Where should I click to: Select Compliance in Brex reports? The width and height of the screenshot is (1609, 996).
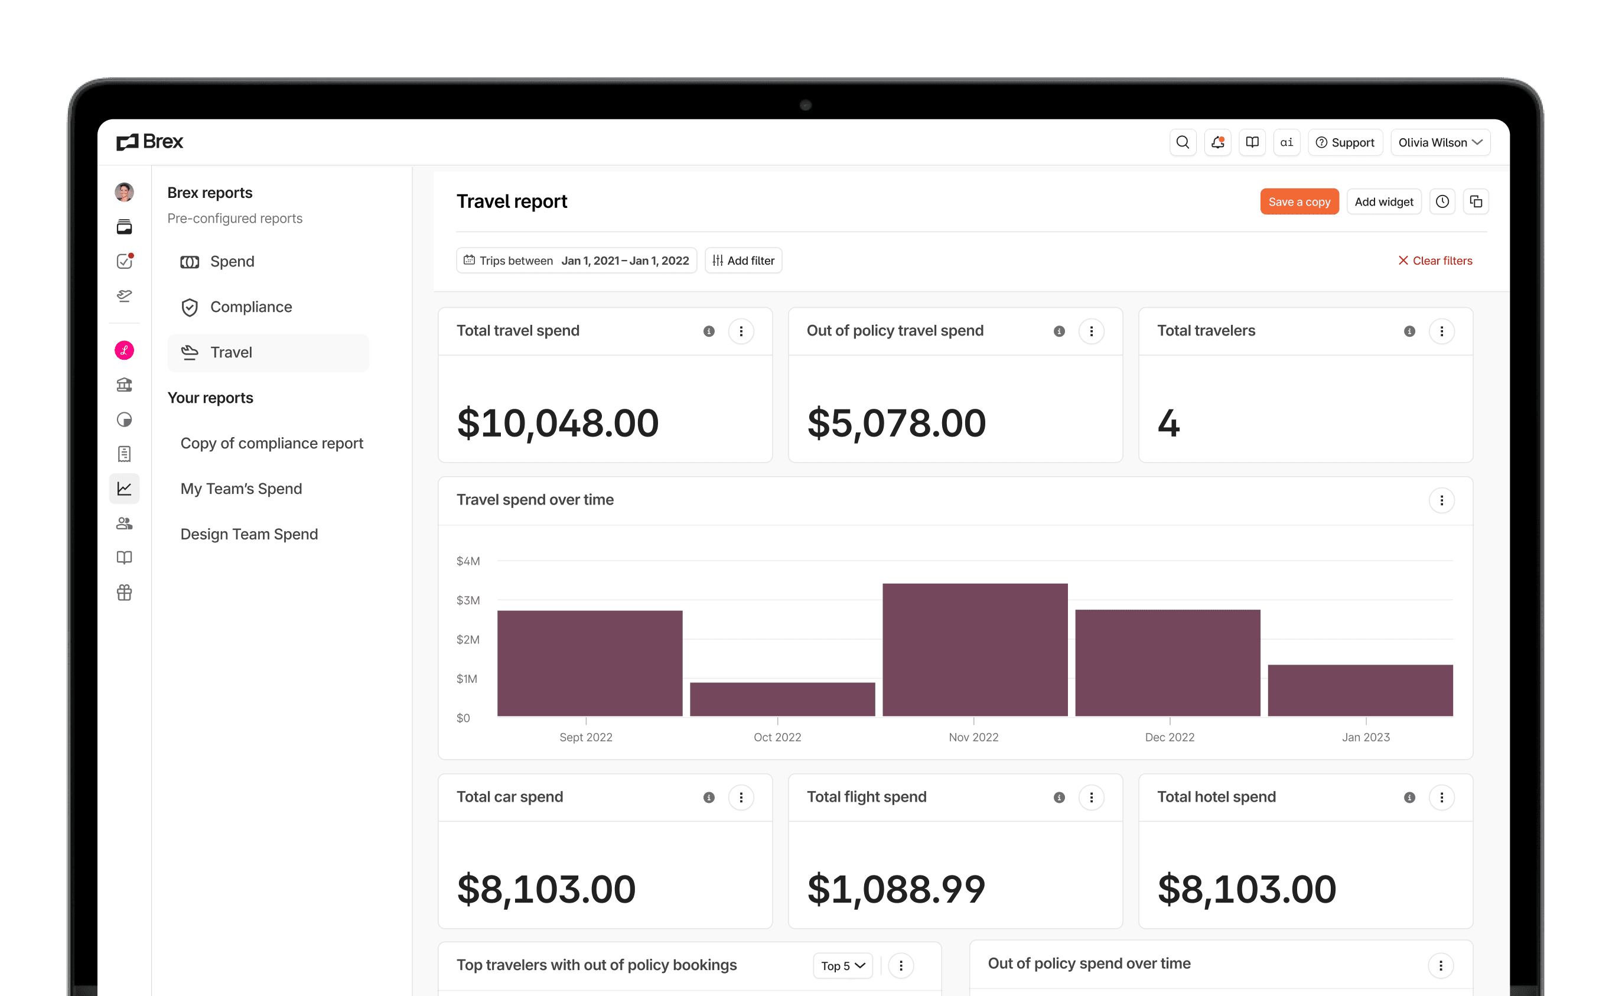pyautogui.click(x=250, y=307)
